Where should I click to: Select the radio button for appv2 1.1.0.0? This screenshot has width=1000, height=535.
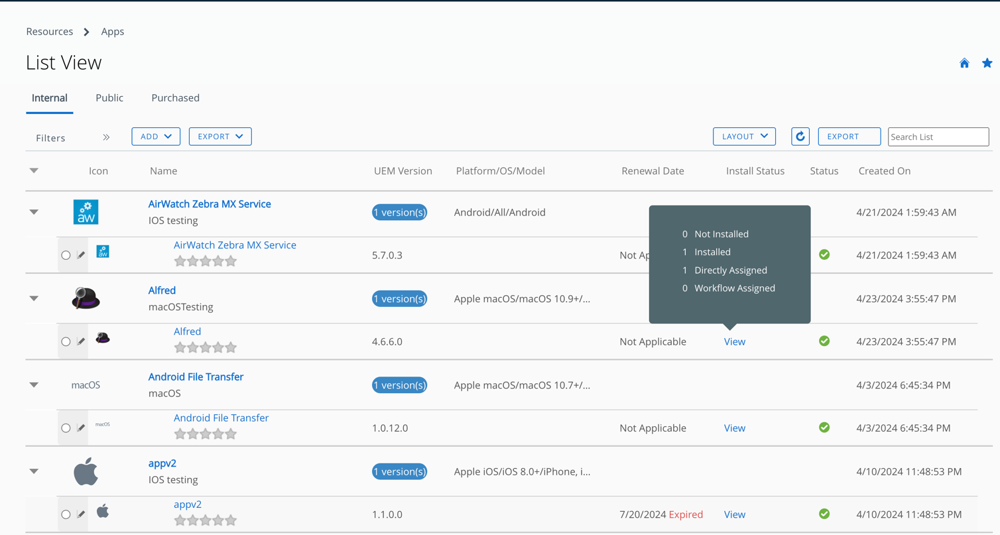point(66,514)
